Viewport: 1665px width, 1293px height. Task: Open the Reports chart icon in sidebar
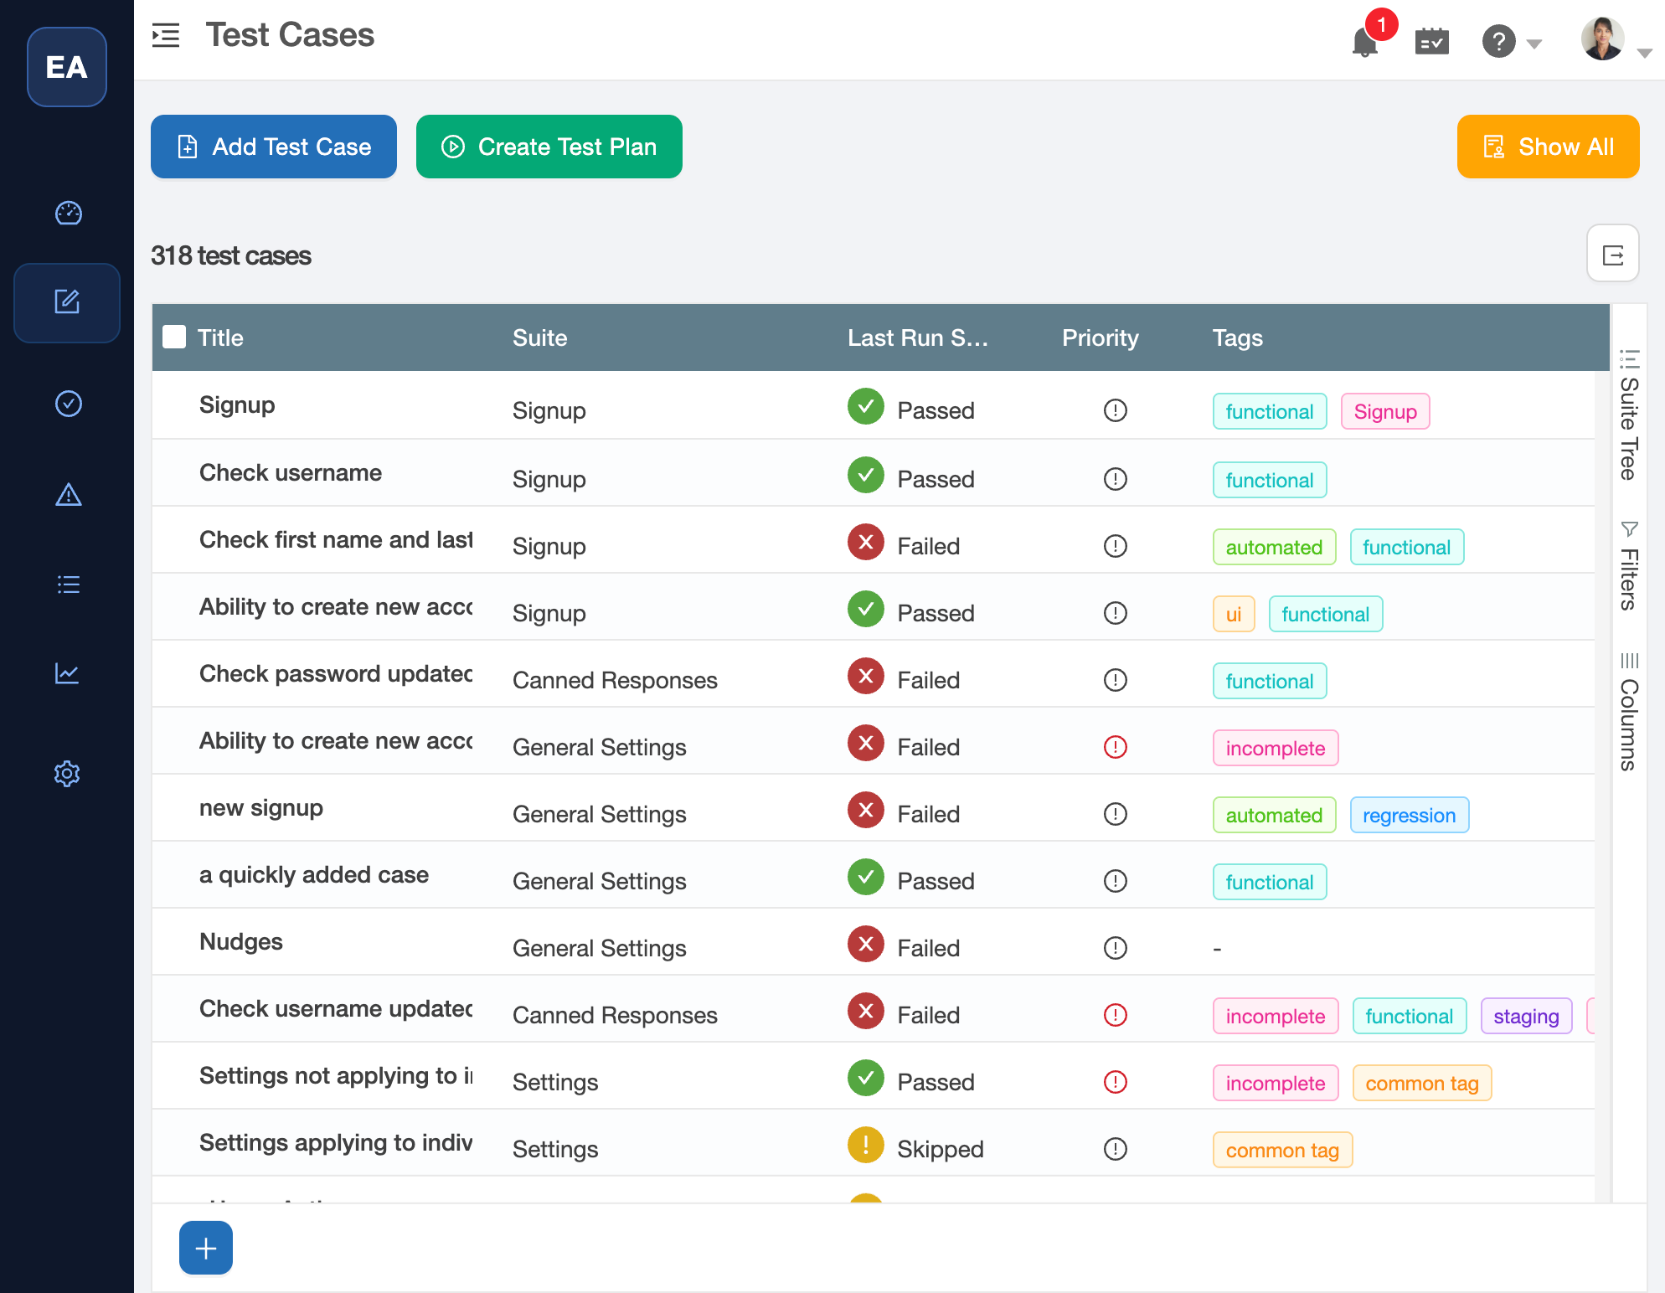tap(67, 674)
